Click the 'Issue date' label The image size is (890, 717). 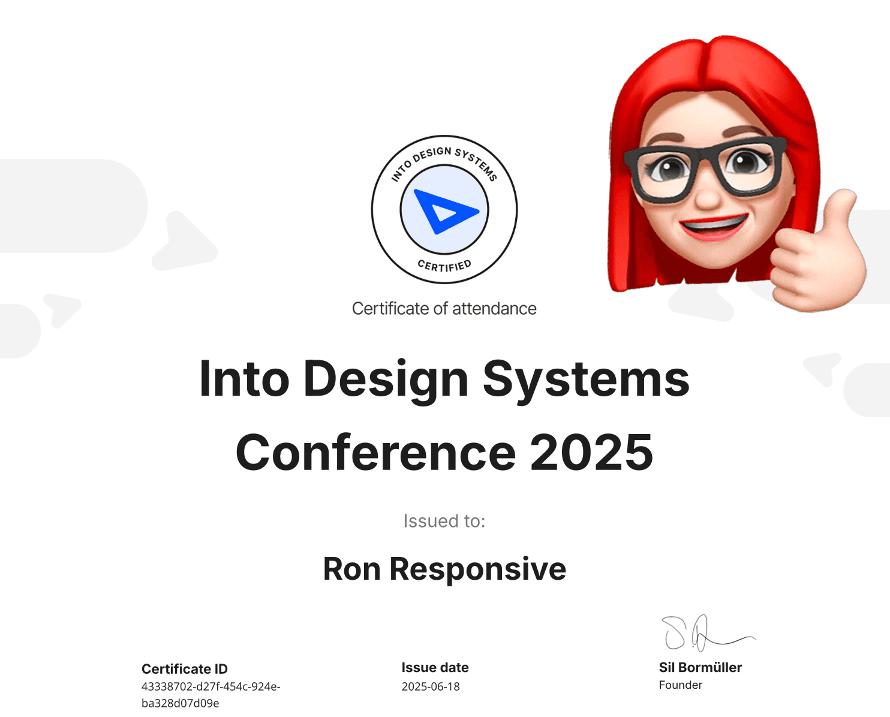click(x=435, y=667)
